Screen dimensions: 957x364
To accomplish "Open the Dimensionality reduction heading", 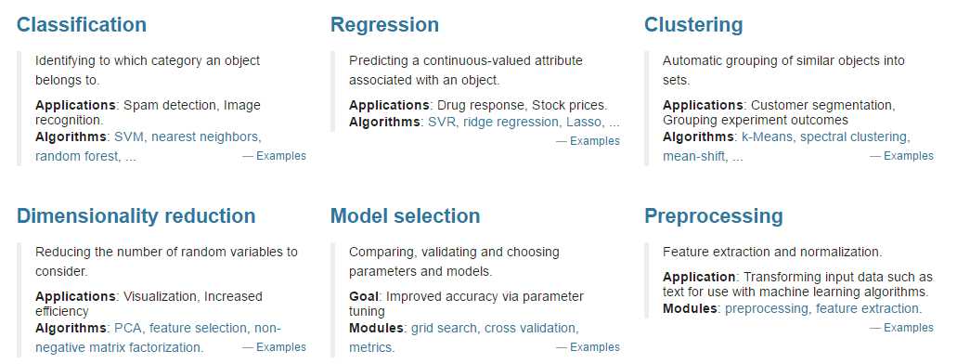I will pos(136,215).
